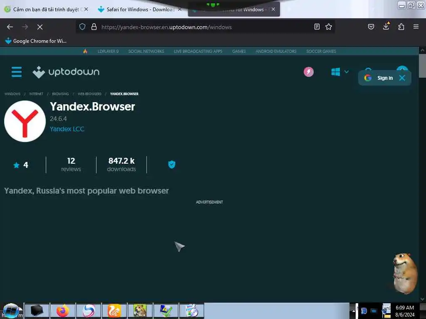Open the Windows Start menu
Viewport: 426px width, 319px height.
pos(11,311)
